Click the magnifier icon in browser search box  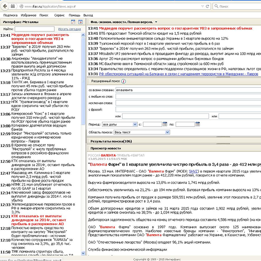click(x=216, y=6)
